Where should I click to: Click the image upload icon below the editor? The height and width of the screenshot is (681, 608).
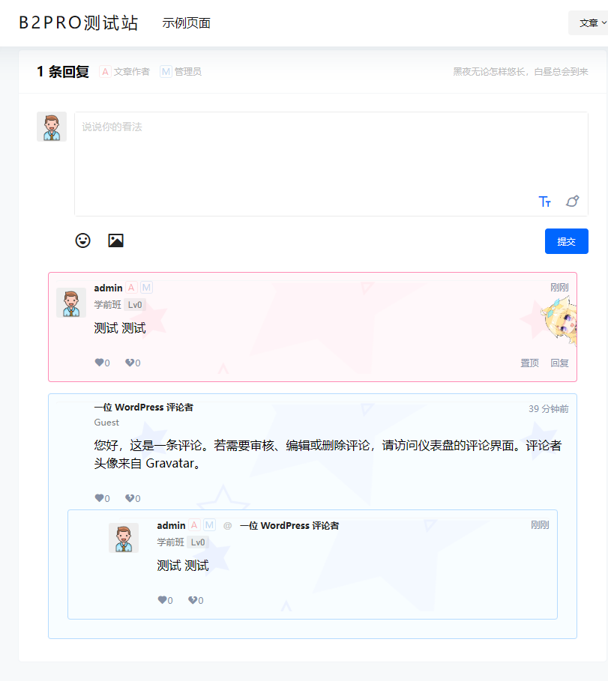coord(115,240)
